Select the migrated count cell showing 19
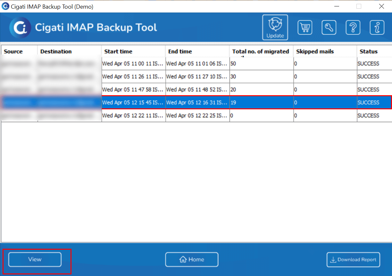392x276 pixels. point(262,103)
